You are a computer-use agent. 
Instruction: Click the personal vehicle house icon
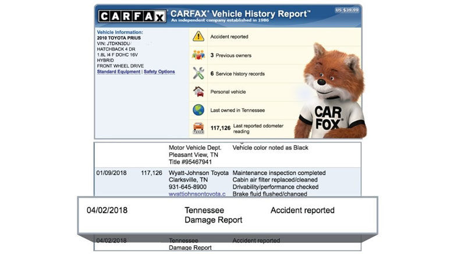point(198,92)
